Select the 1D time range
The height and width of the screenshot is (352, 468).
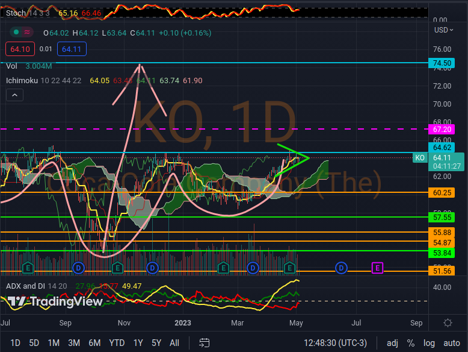pyautogui.click(x=15, y=343)
